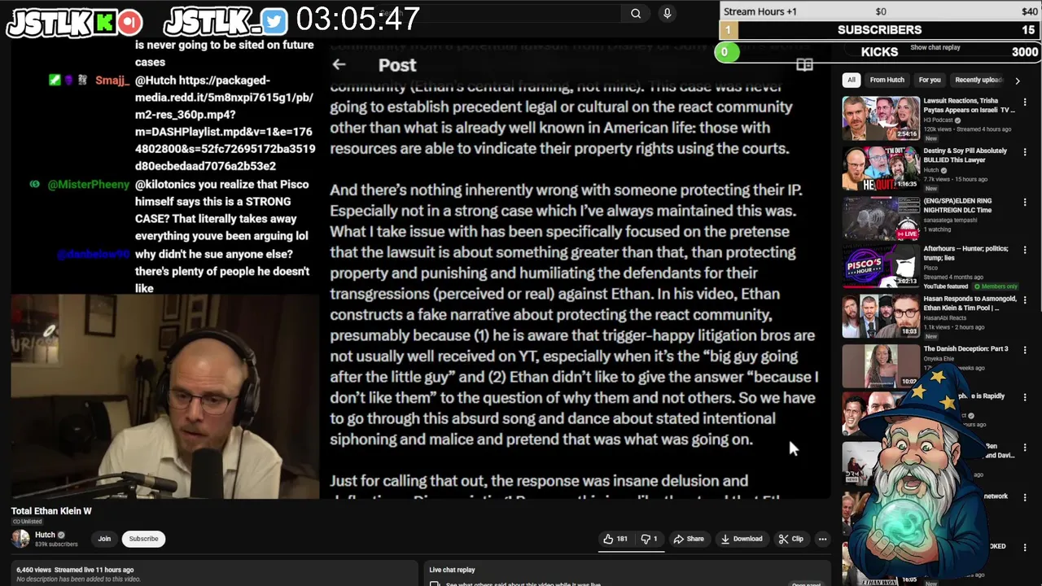This screenshot has height=586, width=1042.
Task: Click the Total Ethan Klein W title
Action: pos(51,511)
